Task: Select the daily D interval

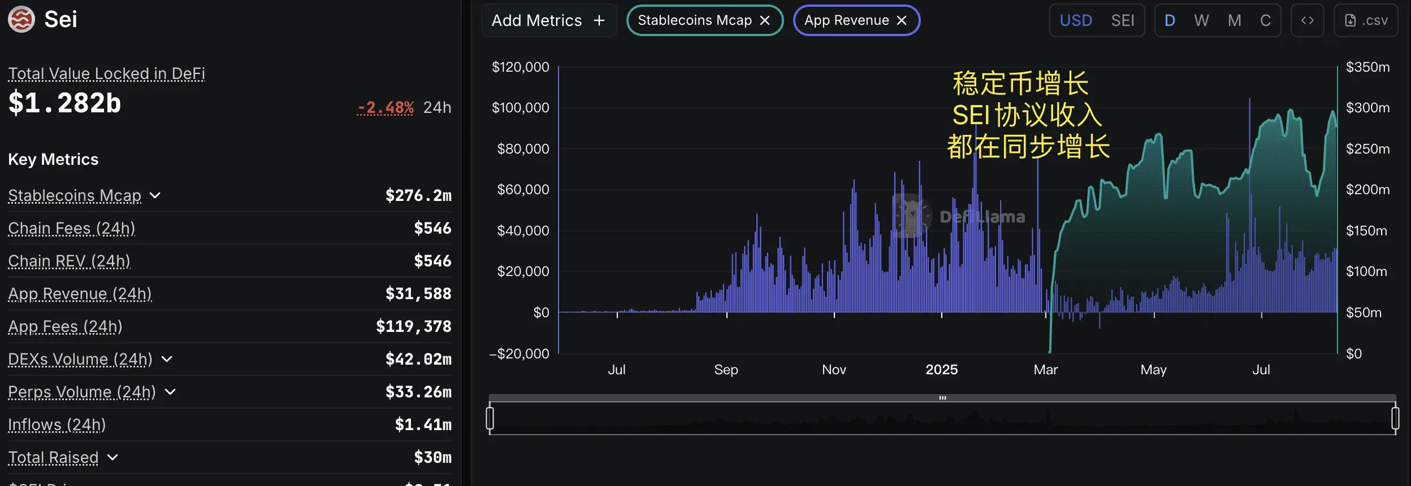Action: pyautogui.click(x=1170, y=20)
